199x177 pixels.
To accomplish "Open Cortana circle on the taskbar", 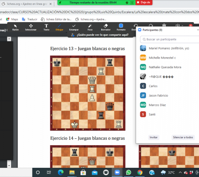I will pos(38,173).
